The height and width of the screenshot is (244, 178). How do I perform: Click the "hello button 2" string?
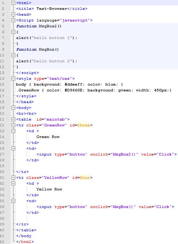(x=52, y=61)
